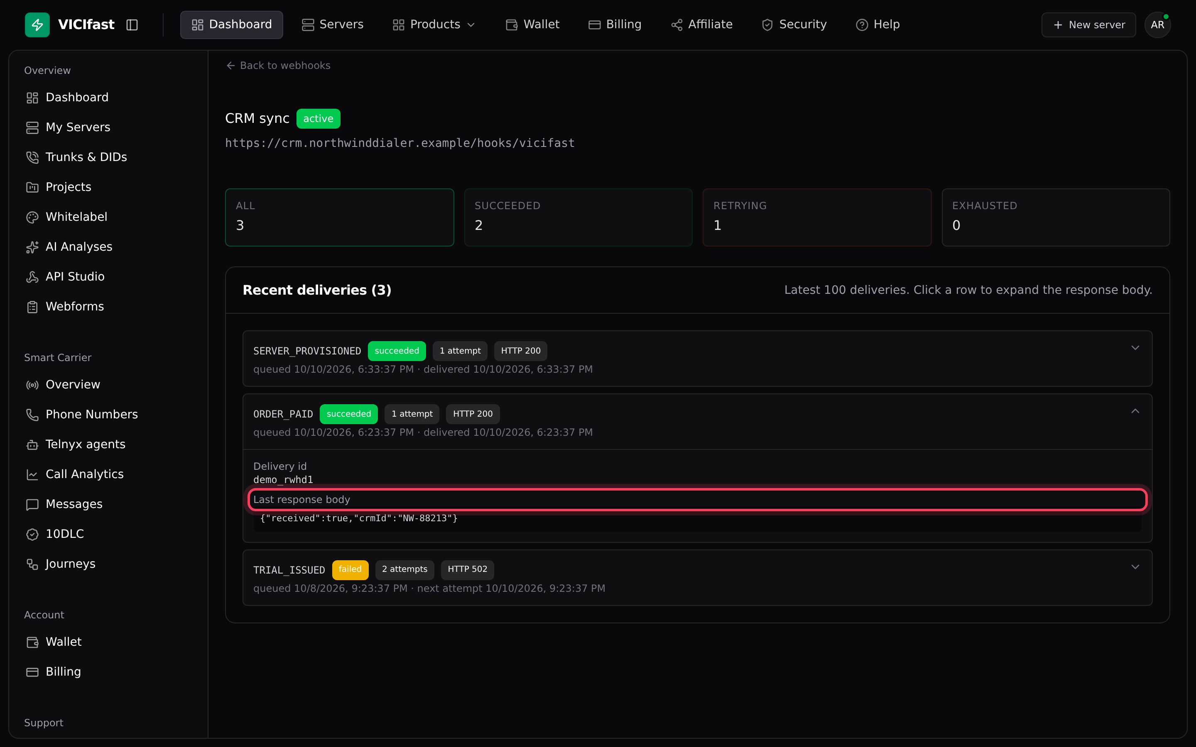Image resolution: width=1196 pixels, height=747 pixels.
Task: Click the My Servers sidebar icon
Action: click(x=32, y=127)
